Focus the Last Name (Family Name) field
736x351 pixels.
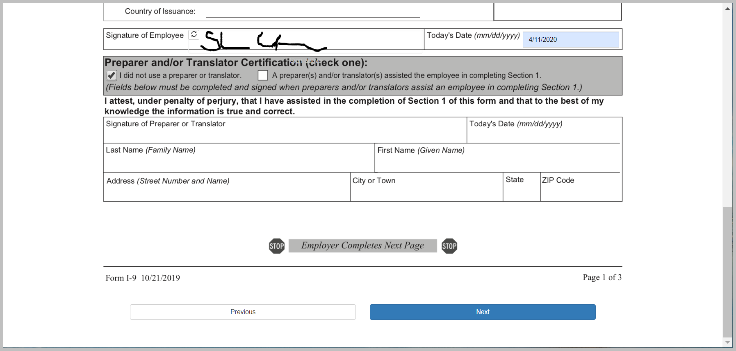(239, 162)
